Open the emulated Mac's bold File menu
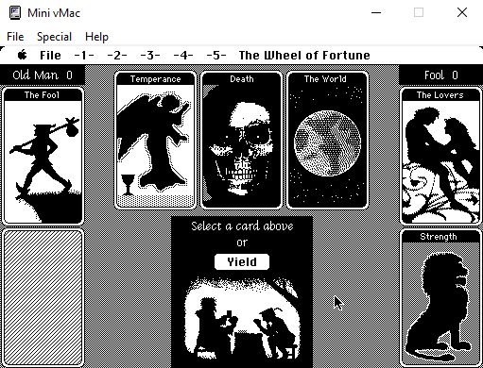The image size is (483, 368). coord(50,56)
